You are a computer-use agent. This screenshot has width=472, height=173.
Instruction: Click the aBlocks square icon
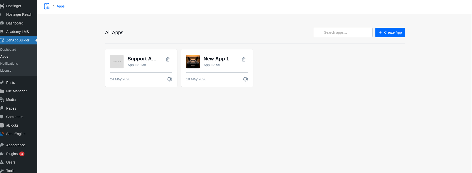[x=2, y=125]
